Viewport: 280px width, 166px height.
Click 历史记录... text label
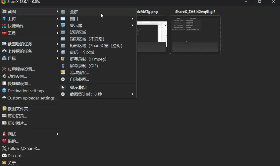click(17, 116)
